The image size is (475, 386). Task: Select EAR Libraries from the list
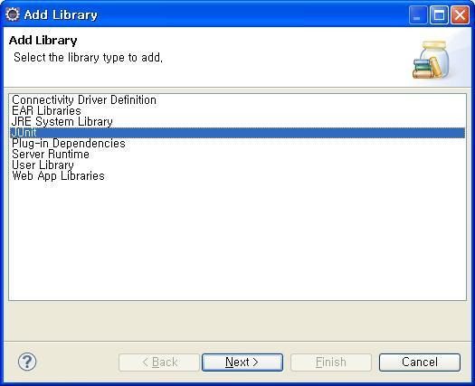(x=46, y=111)
